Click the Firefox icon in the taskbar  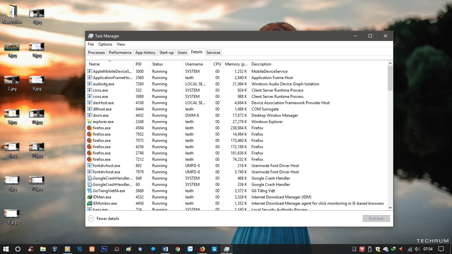[x=202, y=249]
